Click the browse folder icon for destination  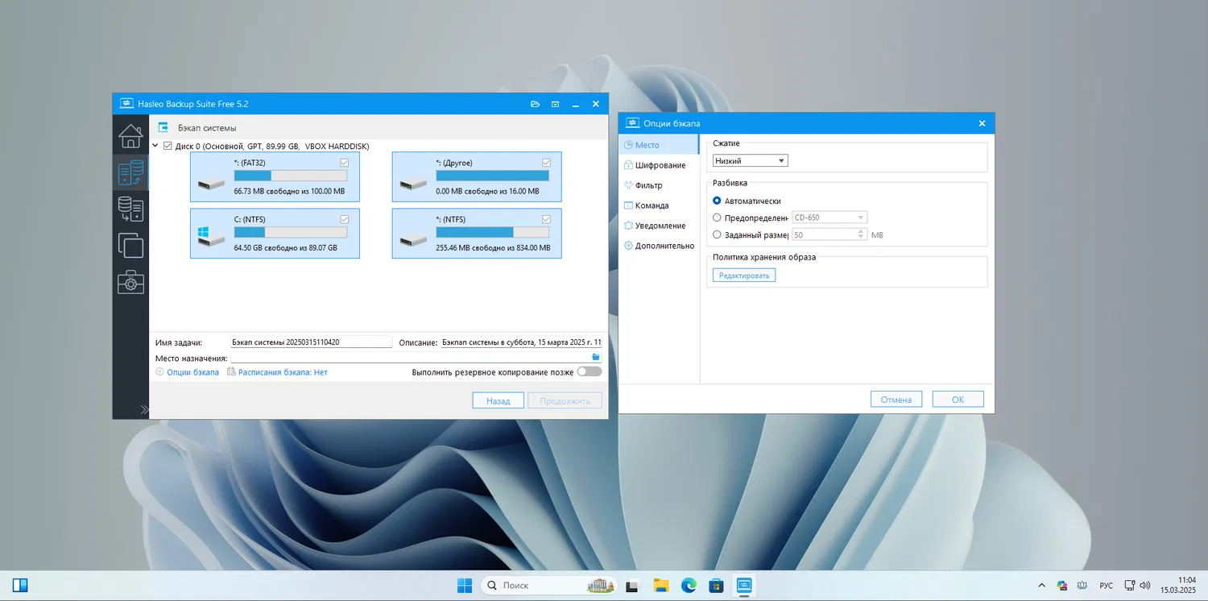[x=596, y=357]
